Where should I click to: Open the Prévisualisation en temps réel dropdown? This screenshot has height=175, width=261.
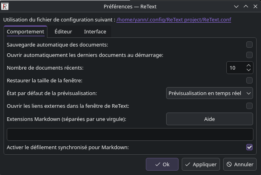point(209,93)
